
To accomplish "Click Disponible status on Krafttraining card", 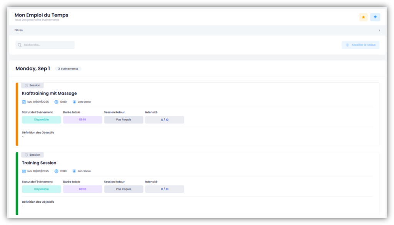I will [x=41, y=120].
